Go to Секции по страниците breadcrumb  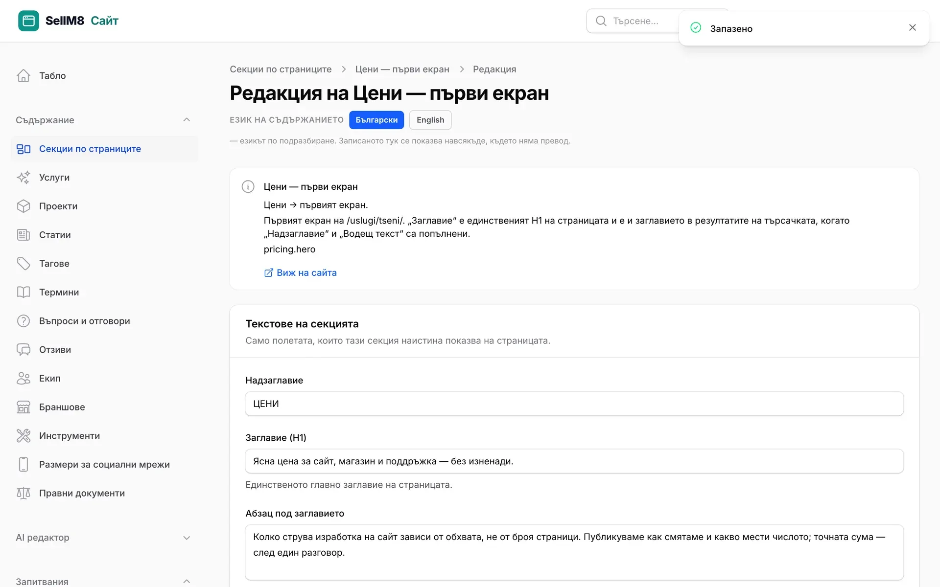281,69
